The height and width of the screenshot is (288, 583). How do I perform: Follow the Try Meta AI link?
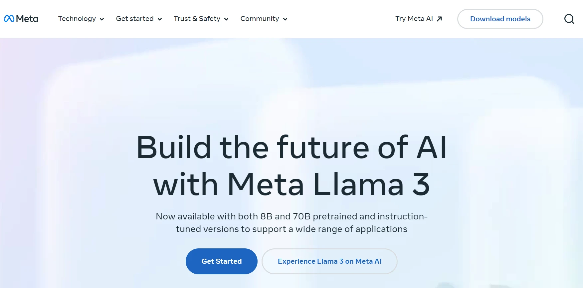coord(414,19)
